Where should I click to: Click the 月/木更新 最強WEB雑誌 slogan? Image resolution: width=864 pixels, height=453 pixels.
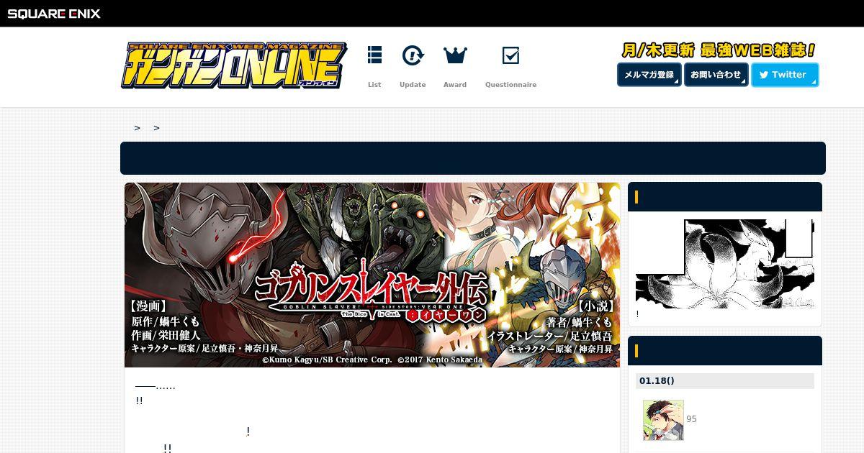(719, 50)
